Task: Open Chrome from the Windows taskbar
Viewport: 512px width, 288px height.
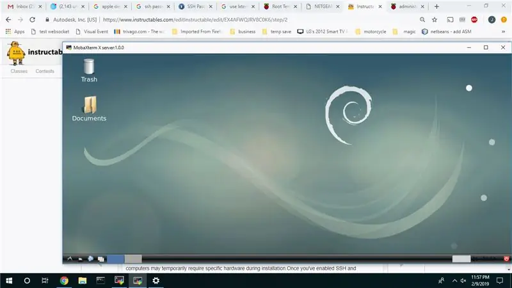Action: (64, 280)
